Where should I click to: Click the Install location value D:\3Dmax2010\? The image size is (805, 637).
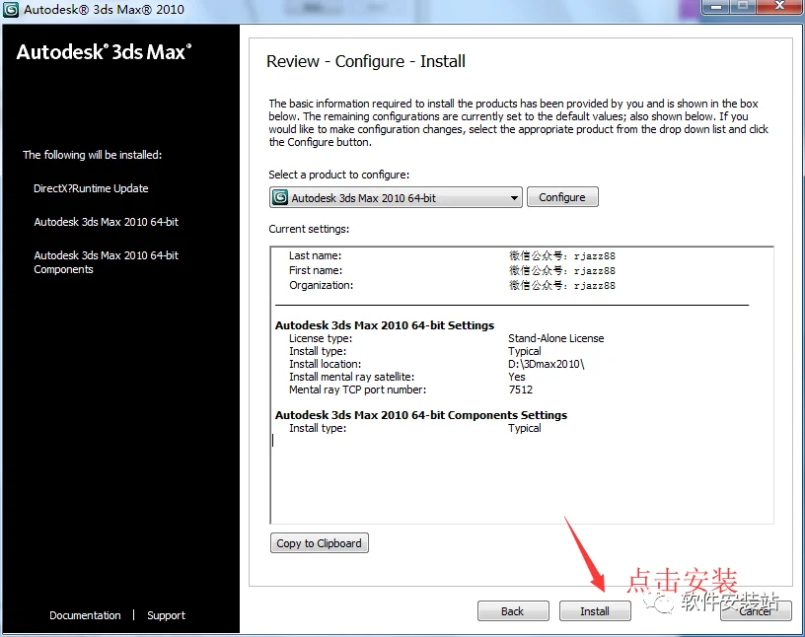[x=547, y=364]
